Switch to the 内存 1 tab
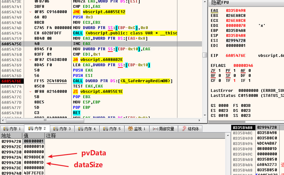This screenshot has width=284, height=175. tap(12, 129)
